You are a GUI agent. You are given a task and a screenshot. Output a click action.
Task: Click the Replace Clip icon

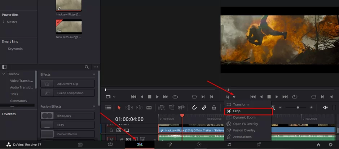(x=181, y=107)
